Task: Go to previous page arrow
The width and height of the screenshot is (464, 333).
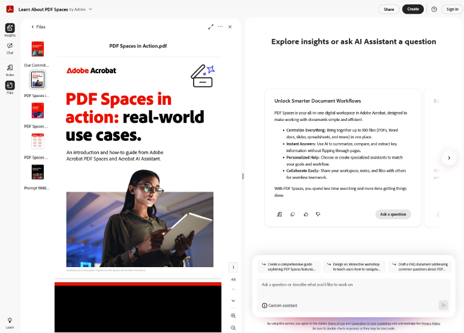Action: point(233,289)
